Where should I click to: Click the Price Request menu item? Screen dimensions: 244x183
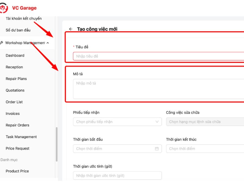(18, 149)
